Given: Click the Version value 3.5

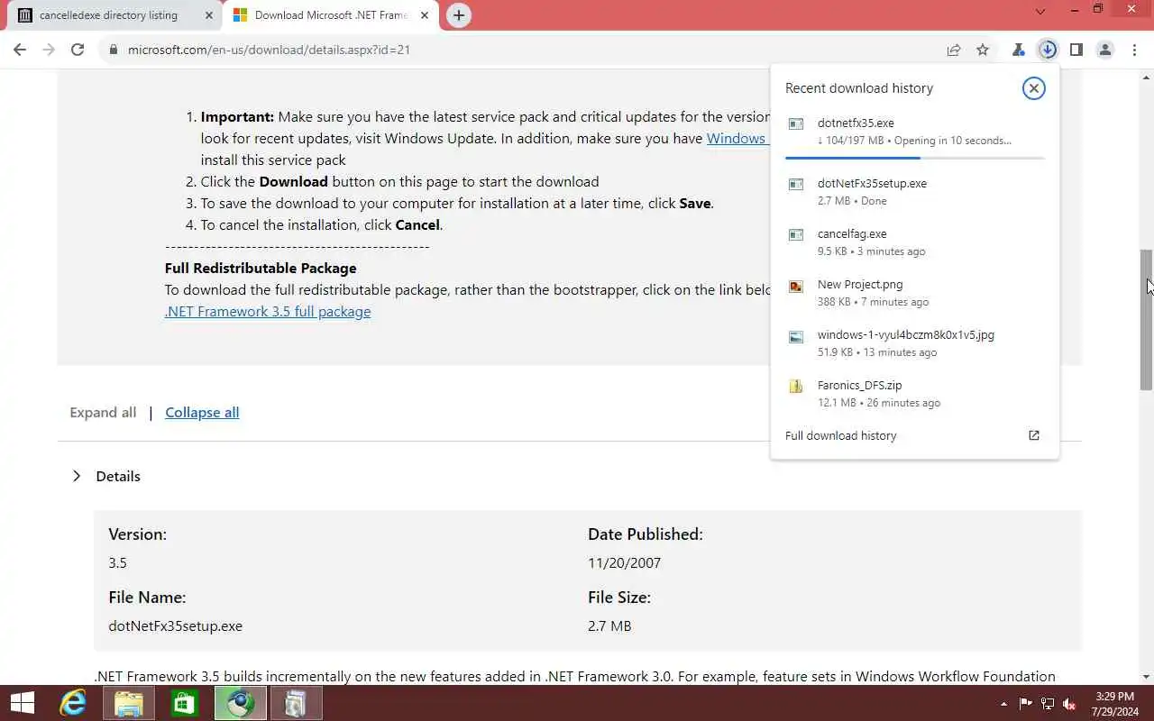Looking at the screenshot, I should (x=117, y=562).
